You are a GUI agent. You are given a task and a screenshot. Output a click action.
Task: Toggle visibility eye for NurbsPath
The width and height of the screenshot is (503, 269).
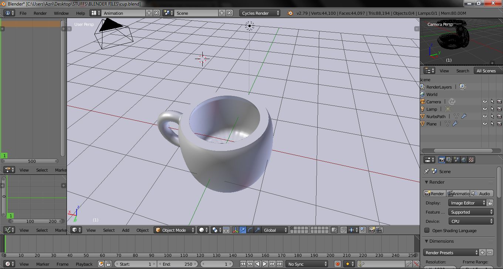tap(485, 116)
